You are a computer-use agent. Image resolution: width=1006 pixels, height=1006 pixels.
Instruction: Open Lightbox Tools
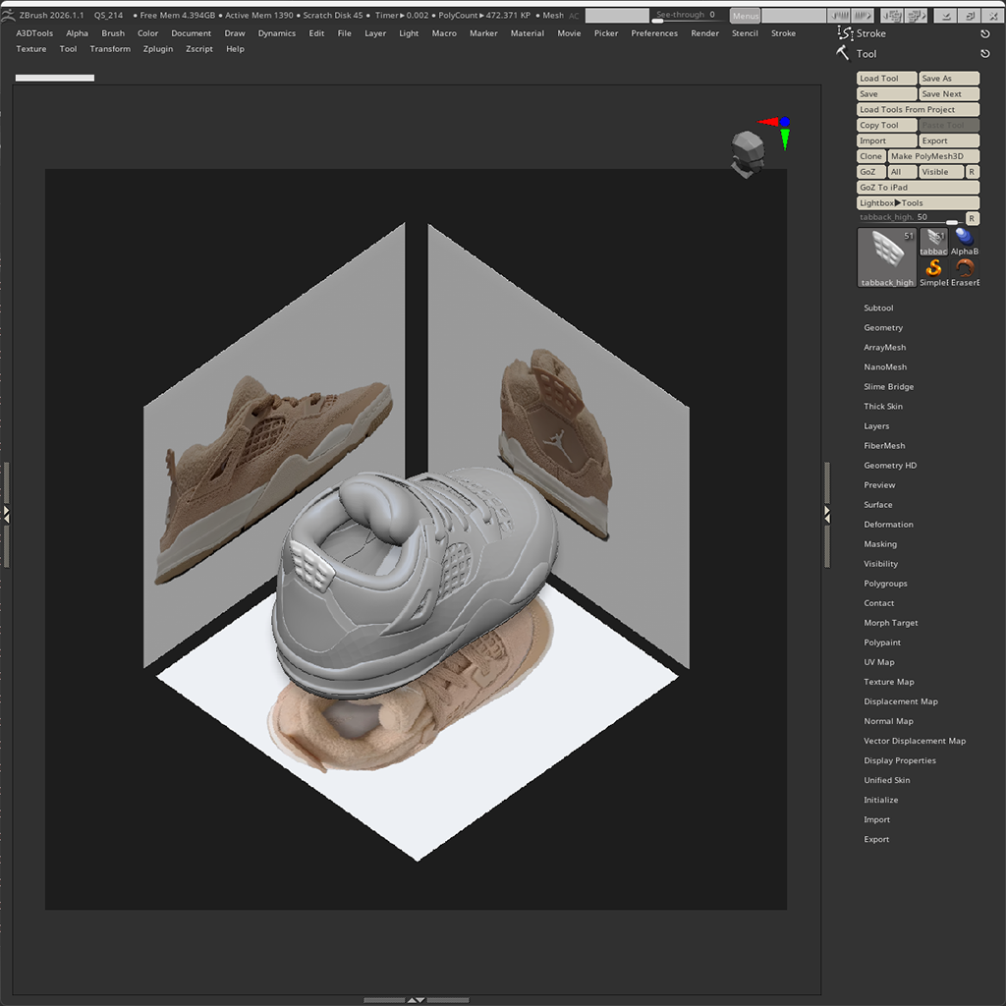point(919,202)
